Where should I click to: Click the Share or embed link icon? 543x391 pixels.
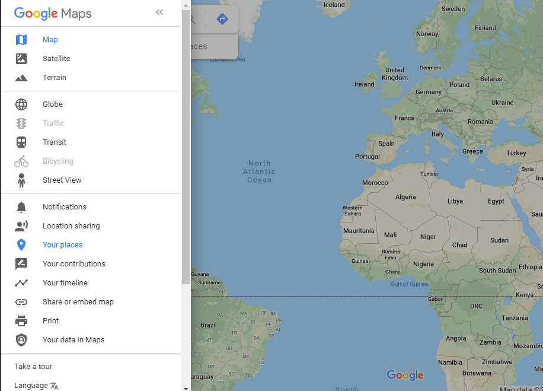(21, 302)
